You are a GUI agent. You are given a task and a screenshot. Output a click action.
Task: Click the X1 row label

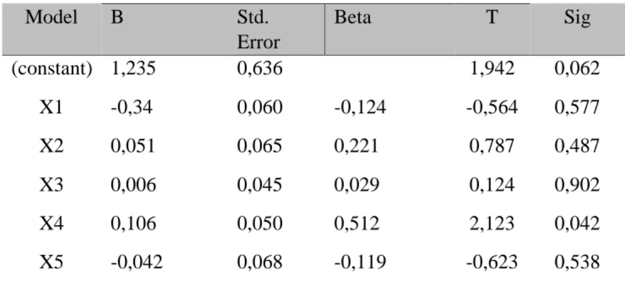(x=51, y=107)
